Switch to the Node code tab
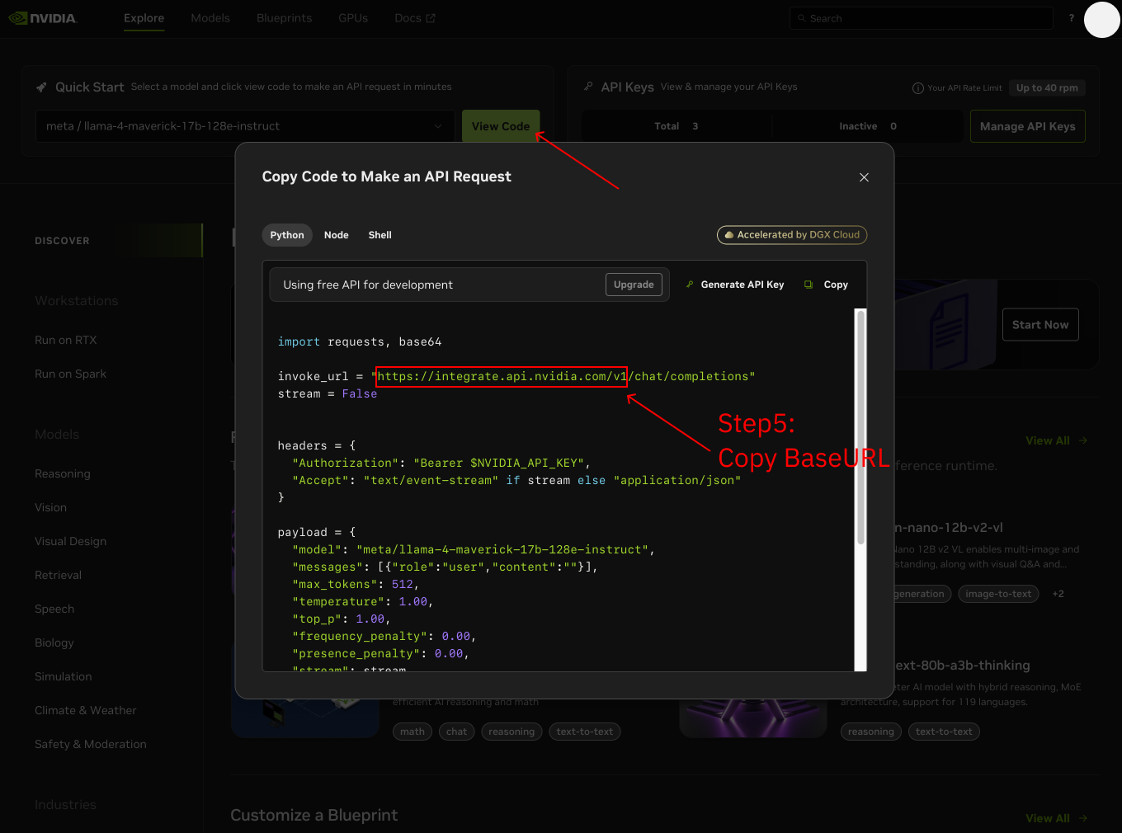Viewport: 1122px width, 833px height. pyautogui.click(x=336, y=235)
